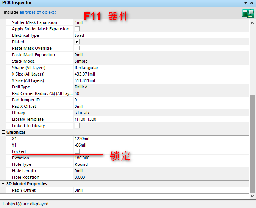256x208 pixels.
Task: Click the Hole Type value Round
Action: click(81, 164)
